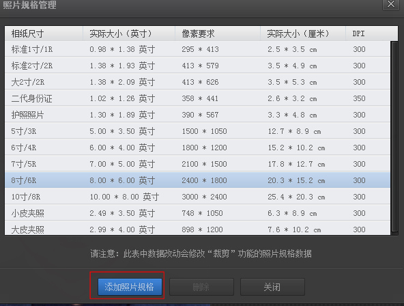
Task: Click the 25.4 * 20.3 cm cell
Action: [296, 197]
